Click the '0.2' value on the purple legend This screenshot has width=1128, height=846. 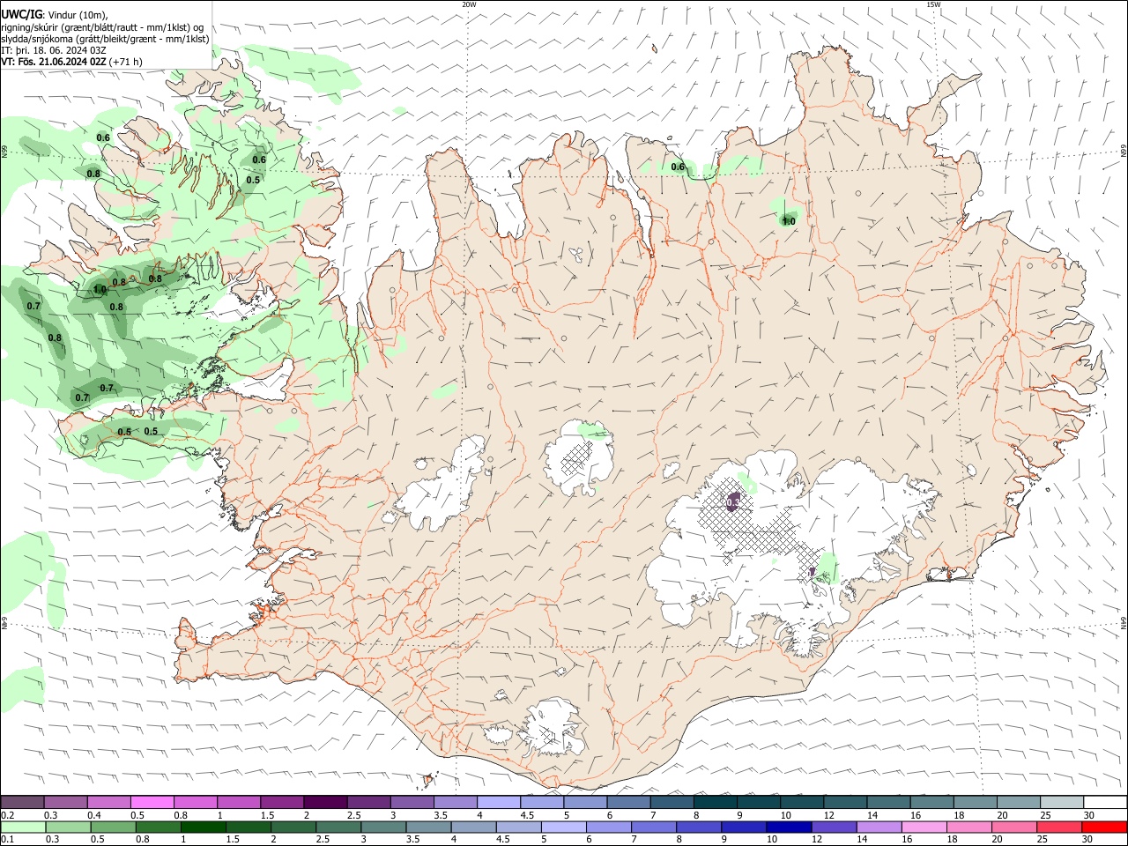pos(8,815)
